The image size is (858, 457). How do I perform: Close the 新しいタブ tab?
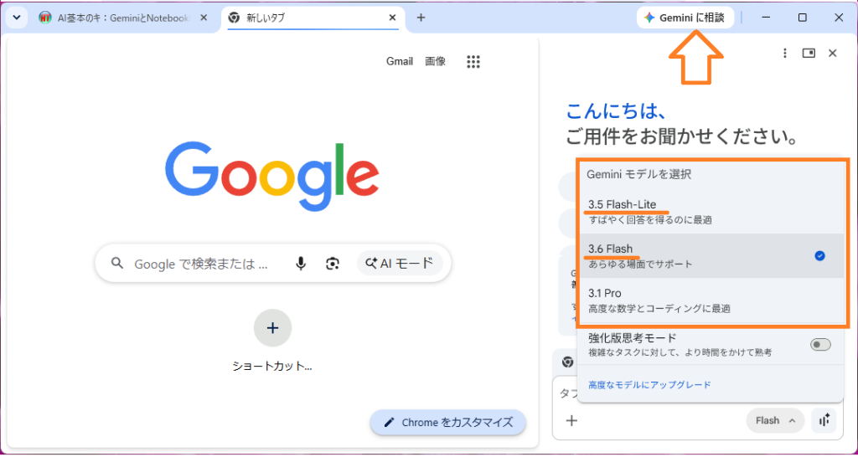tap(392, 18)
